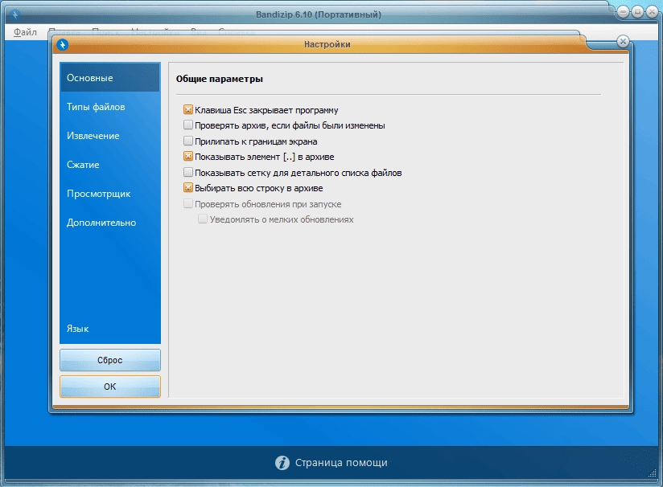
Task: Click the Bandizip app icon in main window title bar
Action: pos(15,15)
